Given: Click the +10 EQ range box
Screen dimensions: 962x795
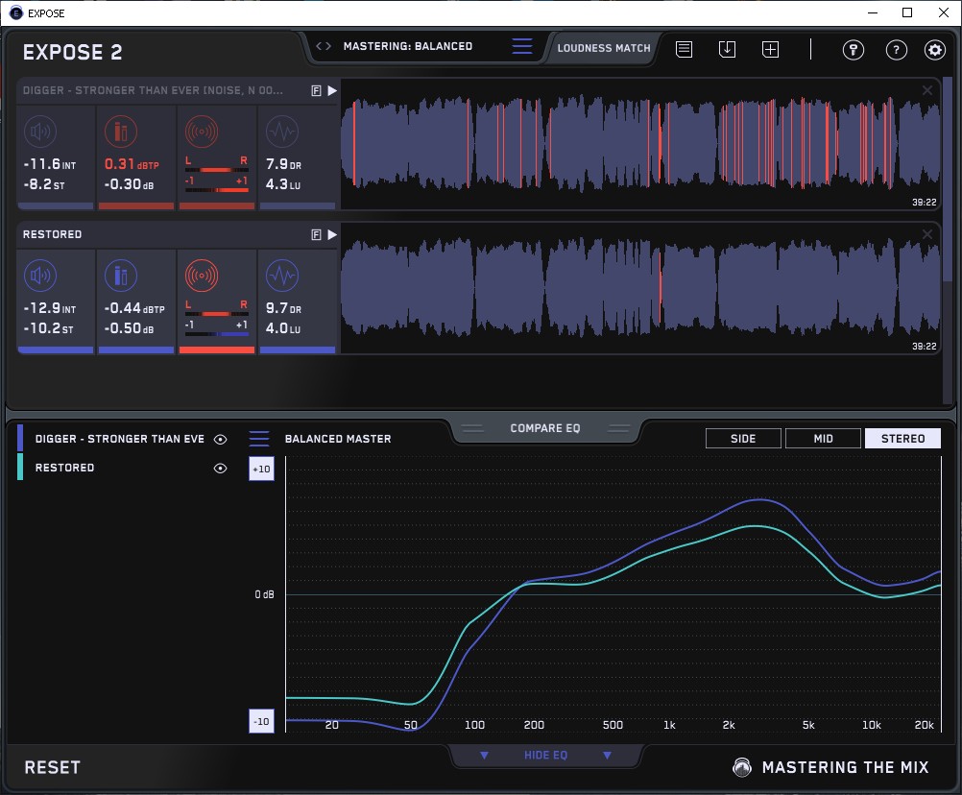Looking at the screenshot, I should (261, 469).
